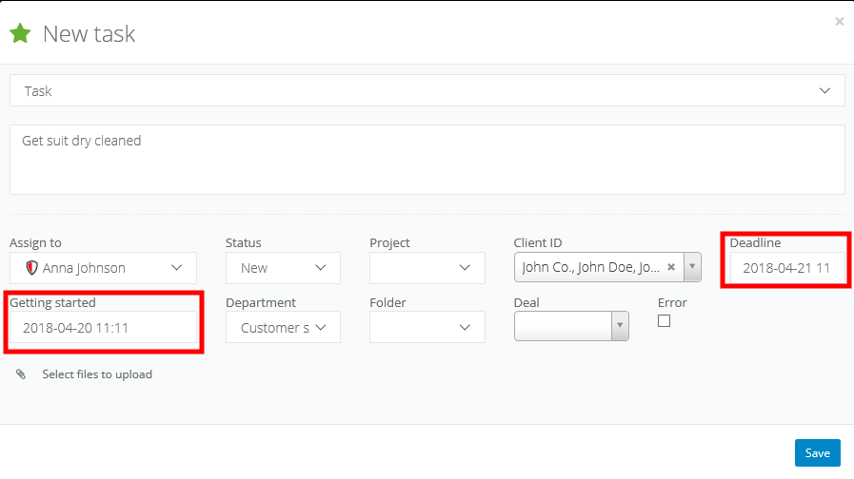Toggle the Error checkbox
This screenshot has height=479, width=854.
pyautogui.click(x=664, y=321)
